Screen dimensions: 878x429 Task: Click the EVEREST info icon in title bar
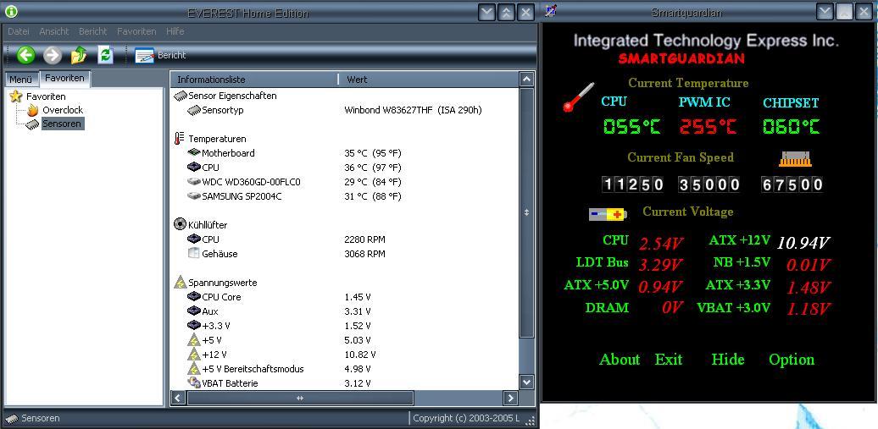[x=11, y=12]
